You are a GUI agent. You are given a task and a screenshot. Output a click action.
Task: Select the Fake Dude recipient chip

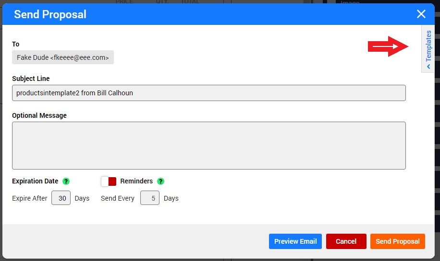pos(63,57)
